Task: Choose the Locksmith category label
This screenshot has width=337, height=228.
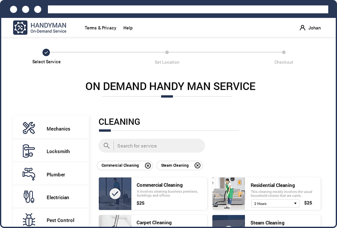Action: click(58, 151)
